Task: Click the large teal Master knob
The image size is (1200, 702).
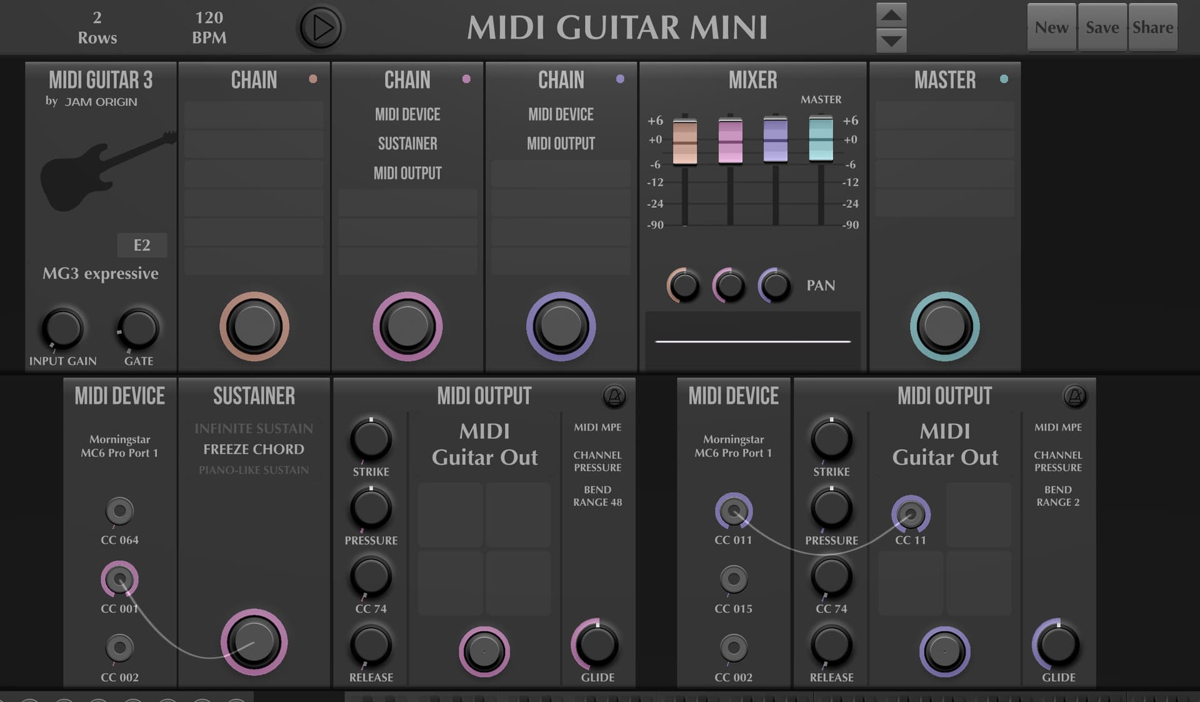Action: tap(944, 326)
